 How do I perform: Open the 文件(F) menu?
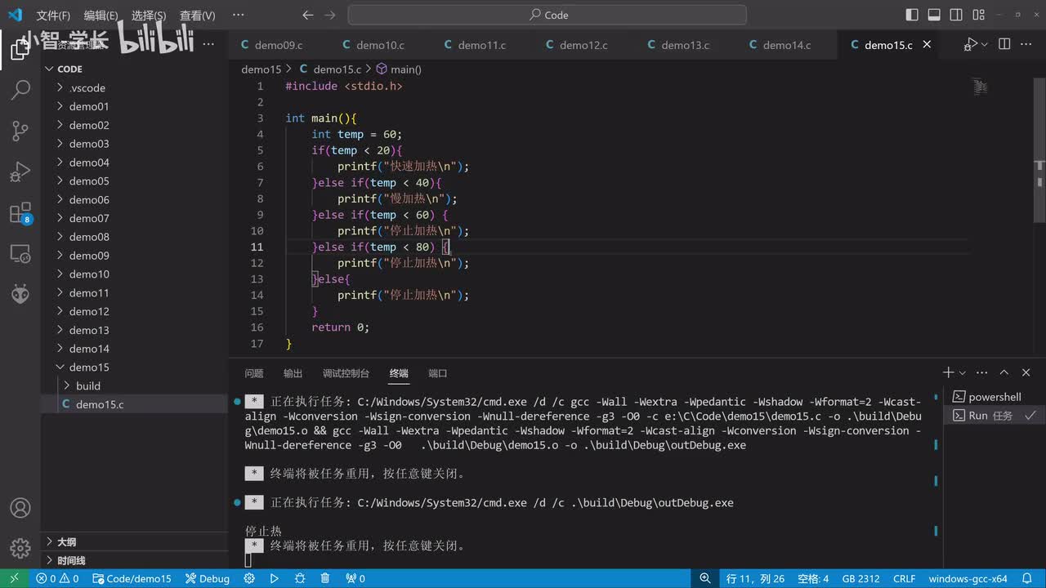[x=53, y=16]
